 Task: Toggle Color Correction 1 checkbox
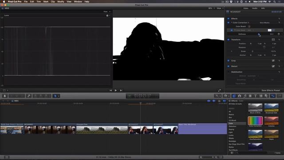pos(229,23)
